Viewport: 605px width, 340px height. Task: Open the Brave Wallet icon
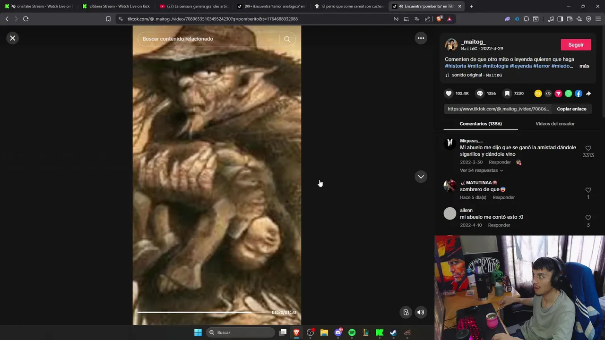[x=570, y=19]
